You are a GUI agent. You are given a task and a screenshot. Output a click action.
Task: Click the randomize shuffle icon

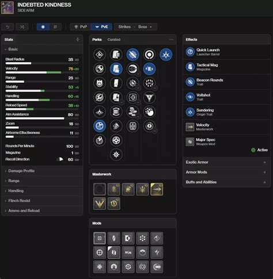coord(22,27)
